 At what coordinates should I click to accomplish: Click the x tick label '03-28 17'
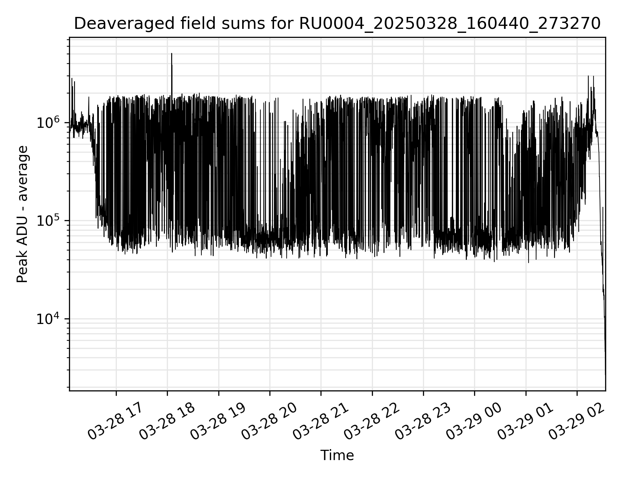tap(115, 421)
